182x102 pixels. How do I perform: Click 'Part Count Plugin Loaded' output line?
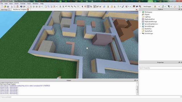8,84
